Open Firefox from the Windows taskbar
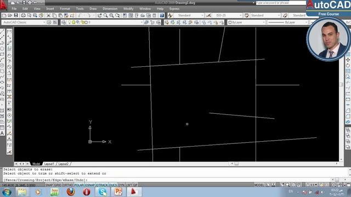Screen dimensions: 351x197 [x=71, y=192]
